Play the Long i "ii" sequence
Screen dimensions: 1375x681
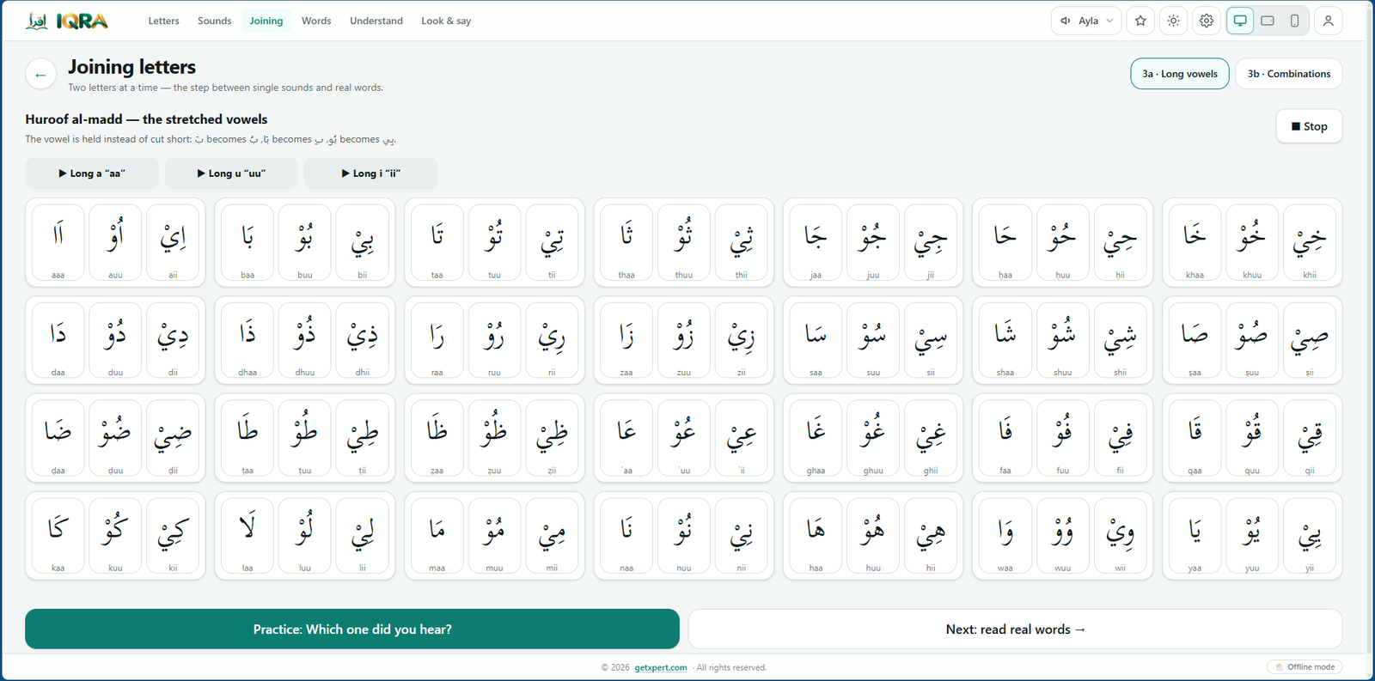click(370, 173)
